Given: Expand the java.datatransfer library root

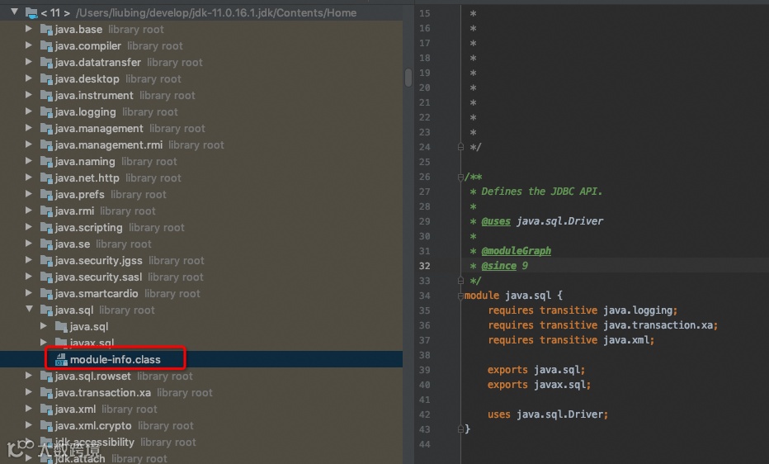Looking at the screenshot, I should pos(29,62).
